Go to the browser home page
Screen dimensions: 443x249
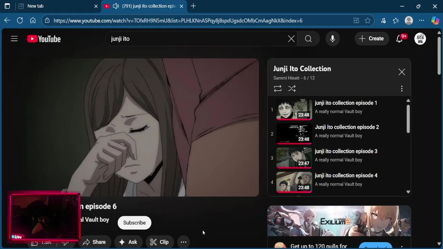[33, 21]
